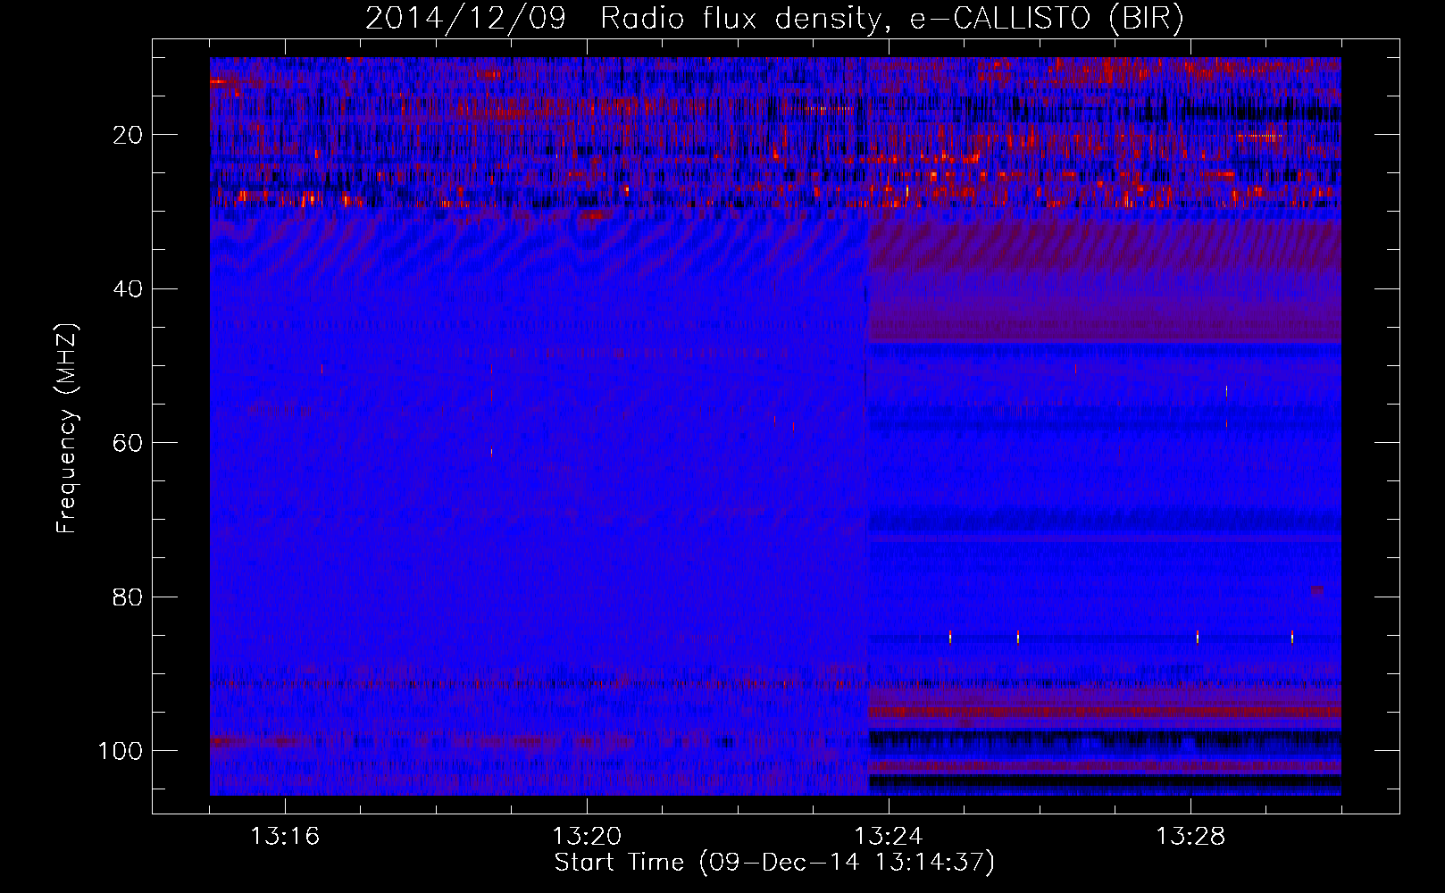
Task: Click the 100 frequency tick label
Action: coord(121,751)
